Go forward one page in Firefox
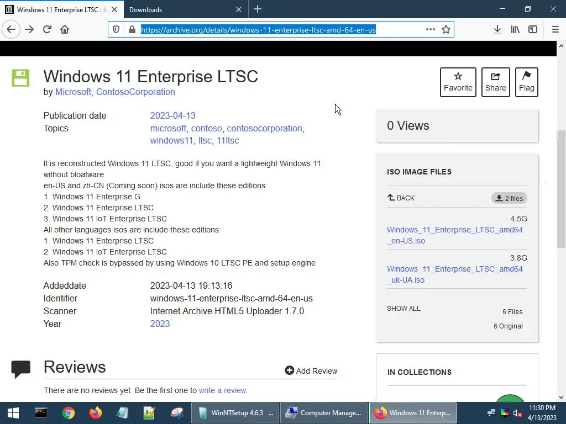The width and height of the screenshot is (566, 424). (29, 29)
